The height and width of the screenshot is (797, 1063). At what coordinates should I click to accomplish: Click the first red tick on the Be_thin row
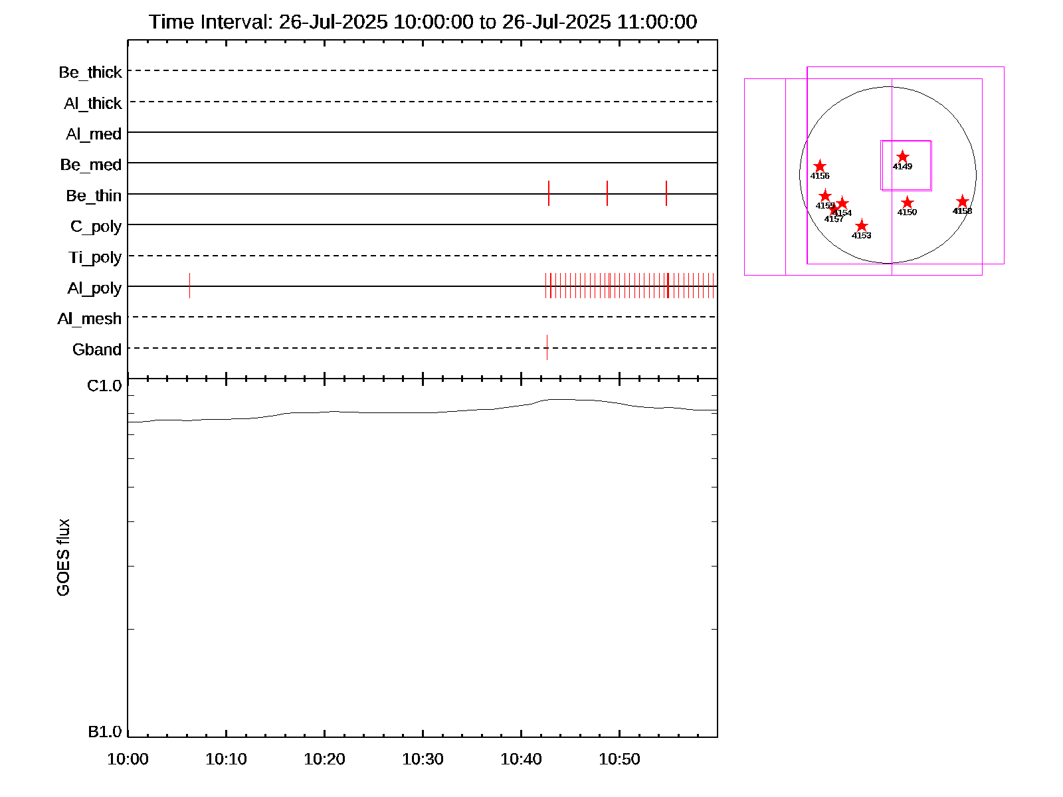[549, 193]
